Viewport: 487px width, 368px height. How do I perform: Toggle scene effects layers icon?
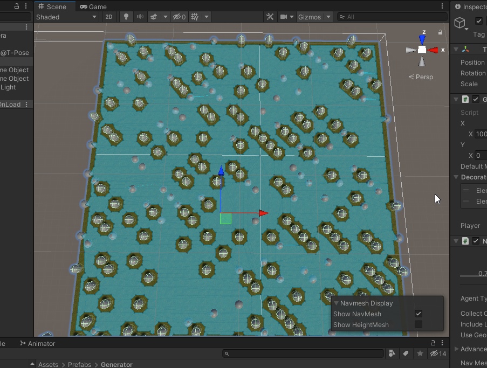click(x=154, y=17)
